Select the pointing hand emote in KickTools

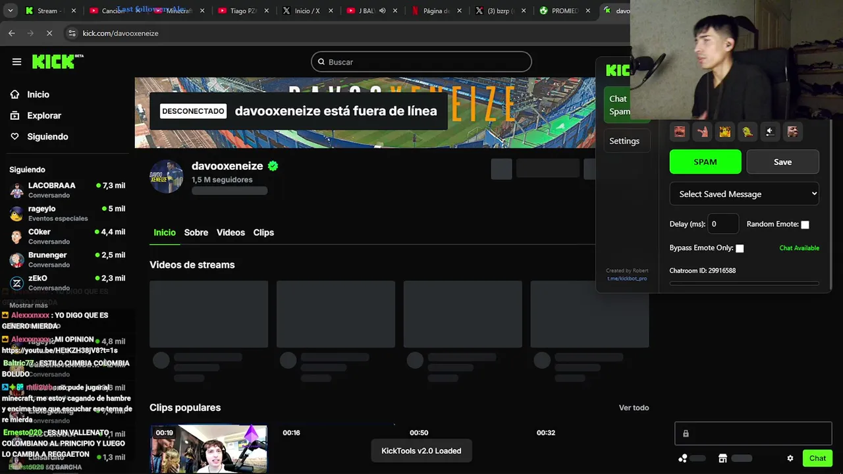point(702,132)
